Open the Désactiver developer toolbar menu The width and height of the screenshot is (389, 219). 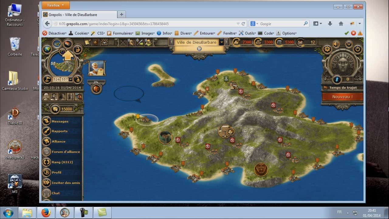tap(55, 33)
